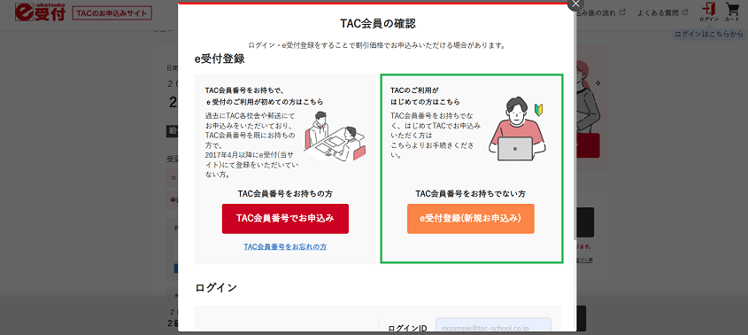Click external-link icon beside 込み後の流れ
Image resolution: width=748 pixels, height=335 pixels.
click(x=622, y=12)
